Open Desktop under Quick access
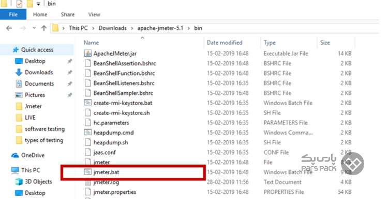The image size is (388, 199). (35, 61)
